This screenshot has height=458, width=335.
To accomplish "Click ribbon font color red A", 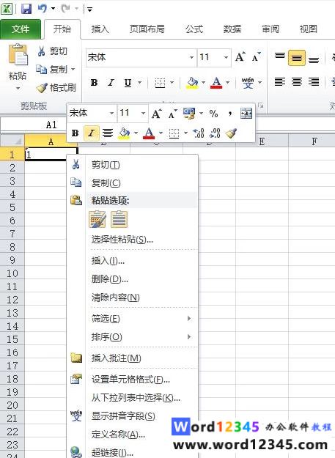I will pos(216,83).
